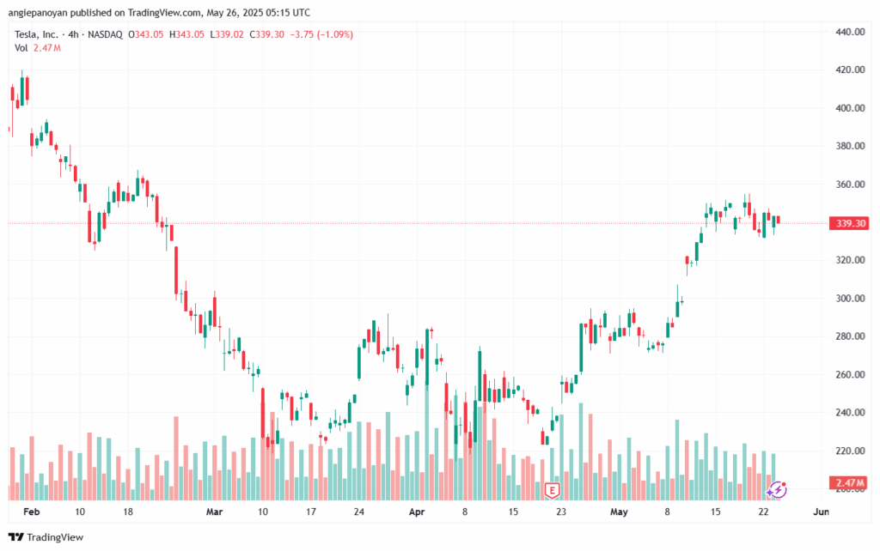Screen dimensions: 880x551
Task: Click the Mar label on time axis
Action: tap(214, 512)
